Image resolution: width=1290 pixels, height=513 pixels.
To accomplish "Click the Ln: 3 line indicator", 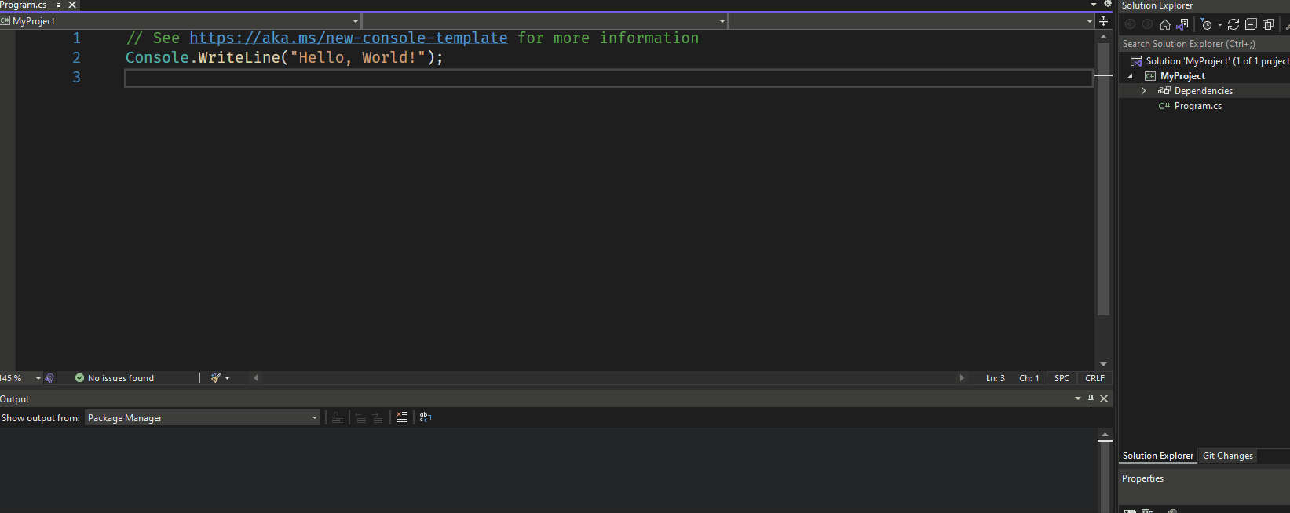I will point(996,378).
